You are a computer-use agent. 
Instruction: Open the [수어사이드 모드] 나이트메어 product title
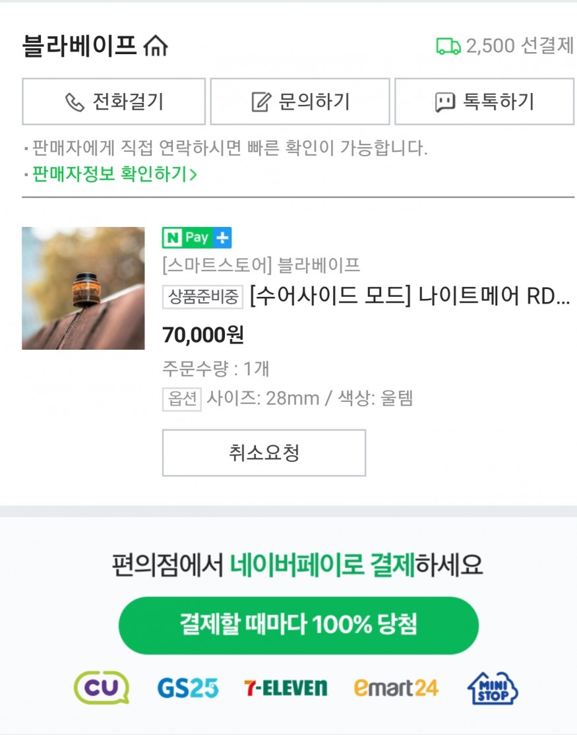click(x=409, y=298)
